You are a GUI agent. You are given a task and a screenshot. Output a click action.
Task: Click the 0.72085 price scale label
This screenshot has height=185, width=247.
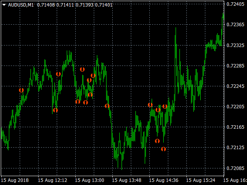click(x=235, y=168)
